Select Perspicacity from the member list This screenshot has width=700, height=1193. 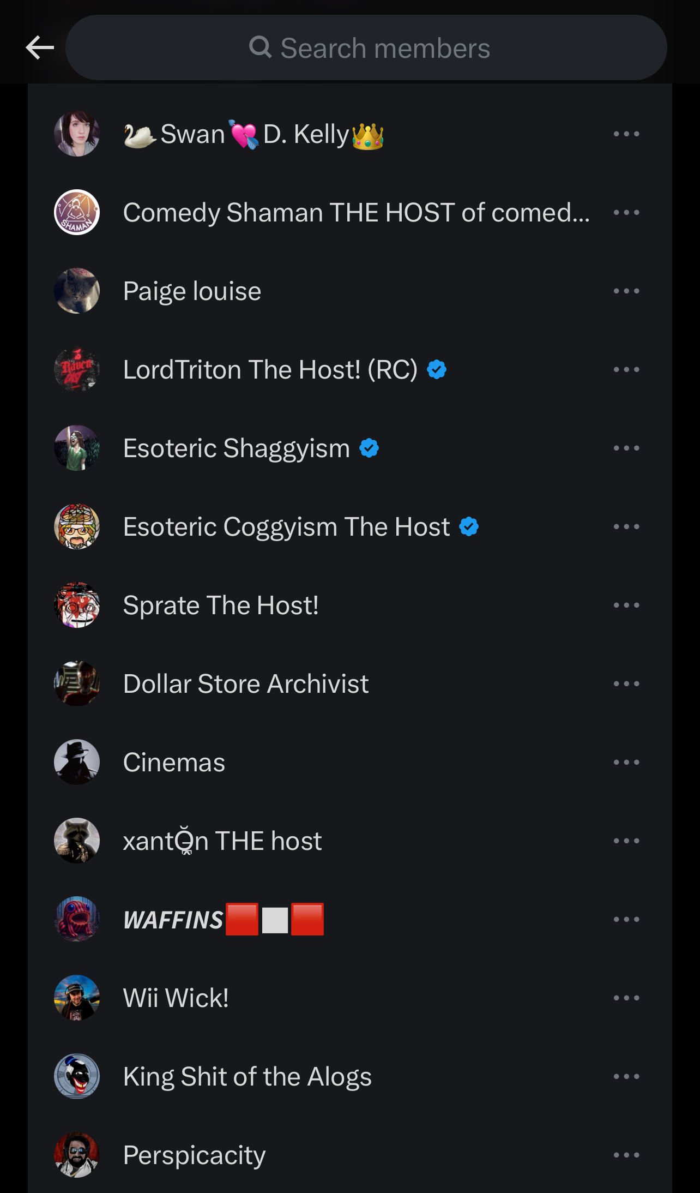(x=194, y=1155)
